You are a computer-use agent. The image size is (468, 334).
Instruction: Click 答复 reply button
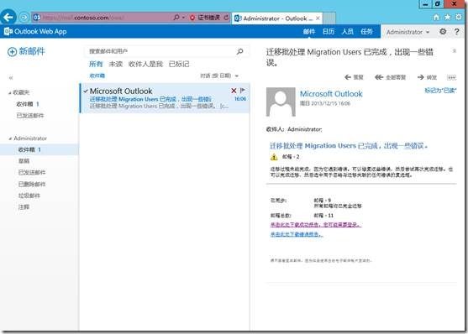pyautogui.click(x=354, y=77)
